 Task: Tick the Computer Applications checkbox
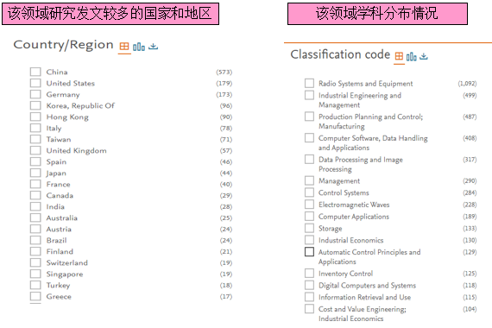pos(309,217)
